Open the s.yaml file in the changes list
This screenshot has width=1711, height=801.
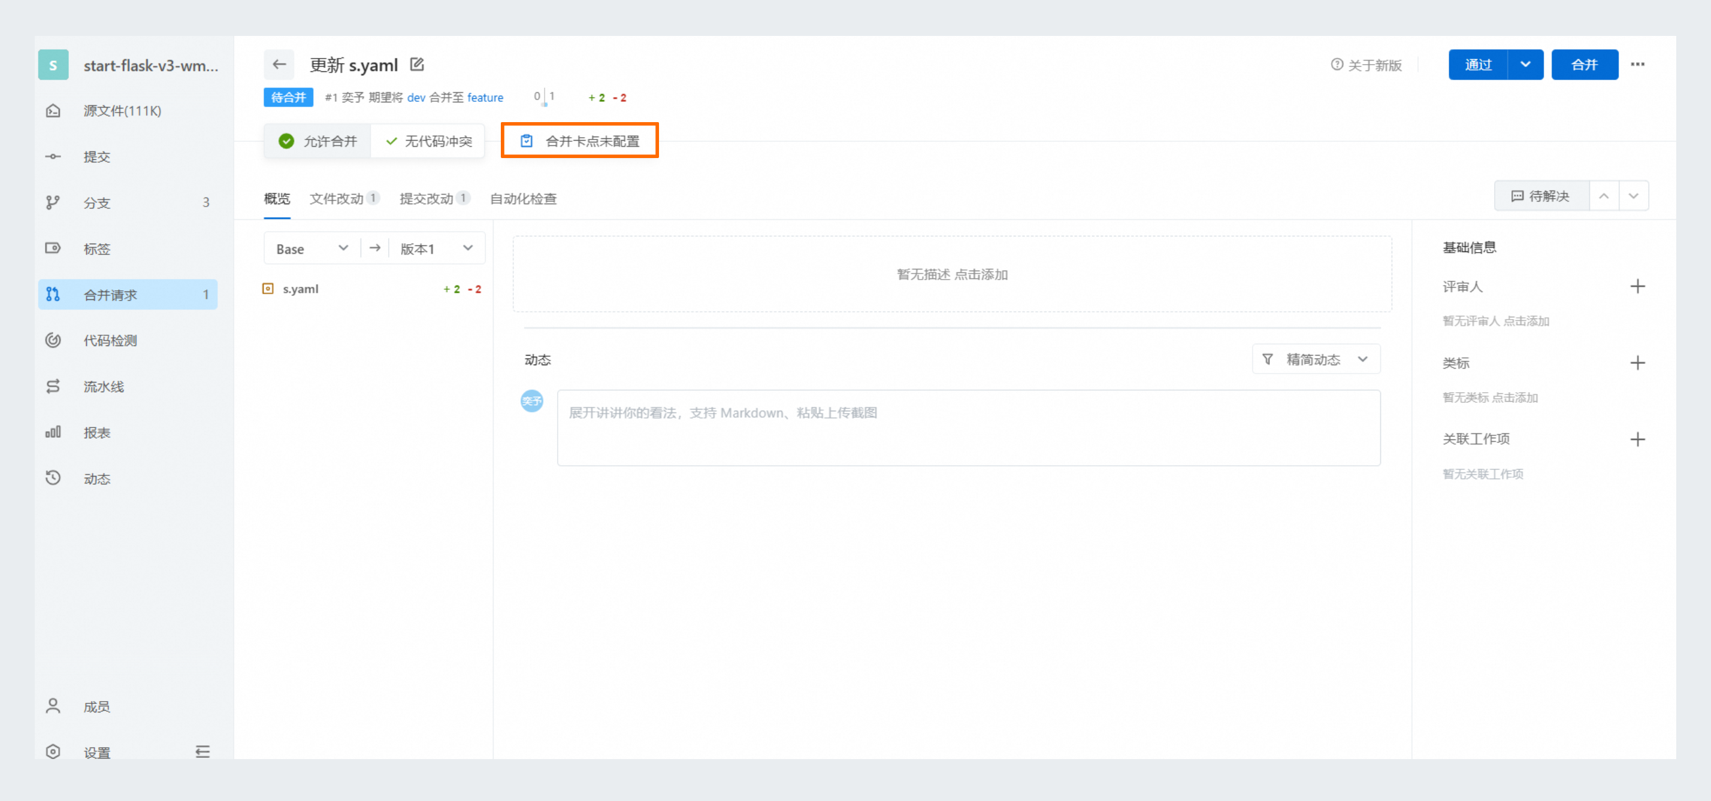pyautogui.click(x=301, y=289)
